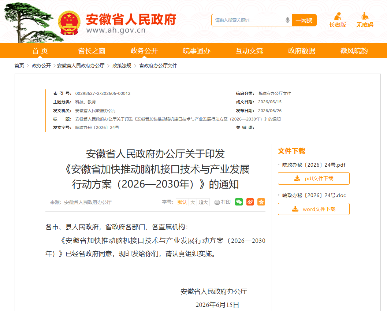This screenshot has width=387, height=311.
Task: Click the signing date 2026年6月15日
Action: [x=217, y=305]
